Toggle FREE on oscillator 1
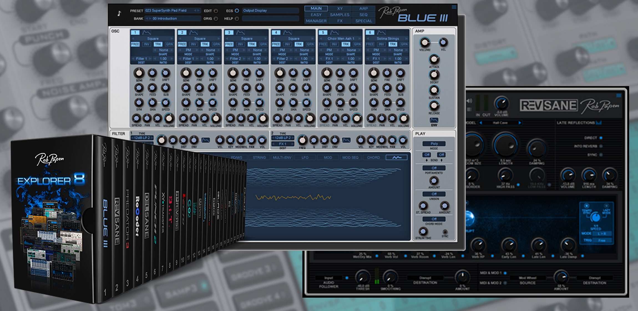The image size is (638, 311). (x=135, y=44)
